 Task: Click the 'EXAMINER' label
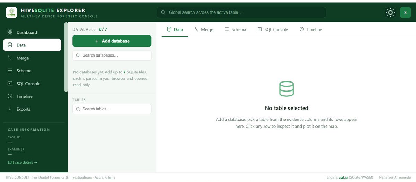tap(16, 150)
